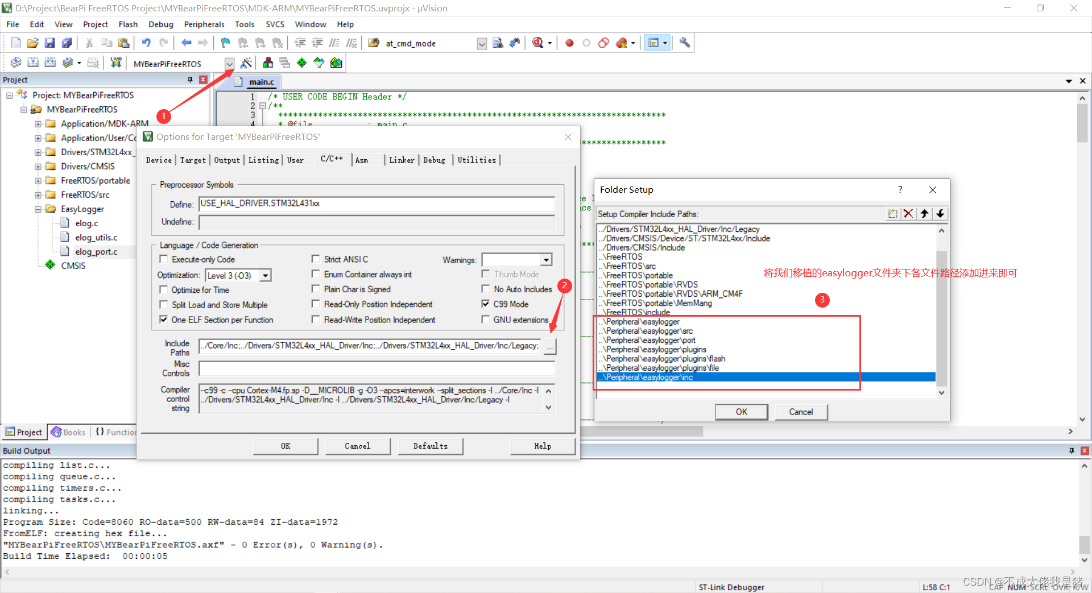The height and width of the screenshot is (593, 1092).
Task: Navigate backwards with the blue left arrow
Action: point(186,43)
